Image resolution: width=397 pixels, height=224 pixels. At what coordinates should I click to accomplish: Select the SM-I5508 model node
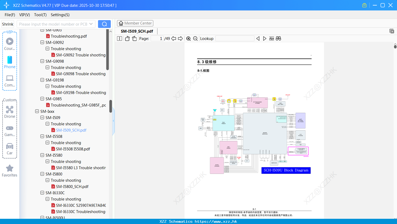click(54, 136)
